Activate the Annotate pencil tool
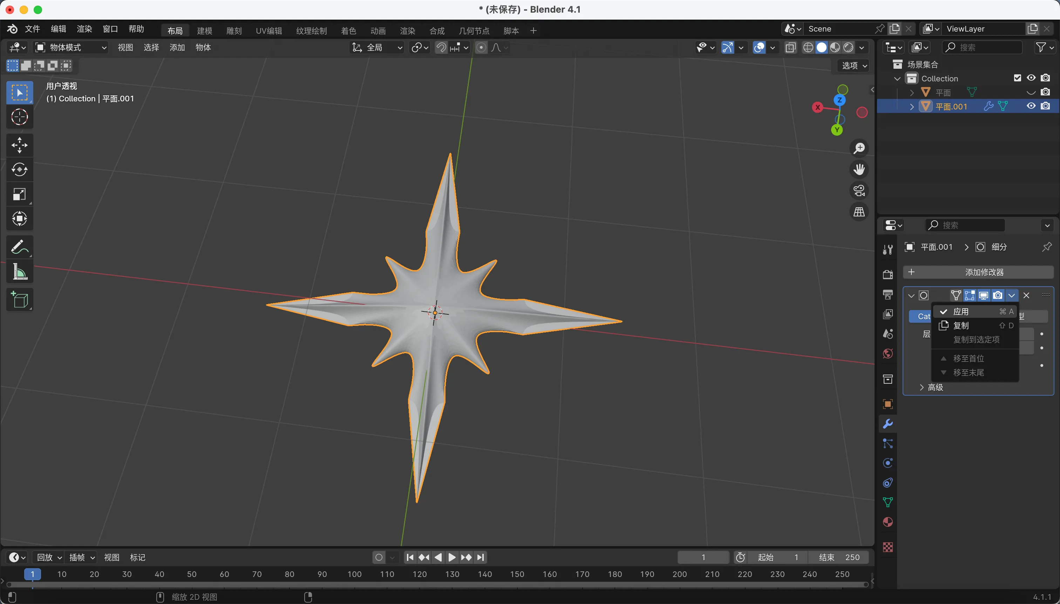 (x=20, y=247)
